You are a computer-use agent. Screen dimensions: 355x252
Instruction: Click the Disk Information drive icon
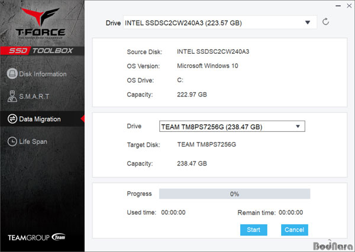coord(12,73)
